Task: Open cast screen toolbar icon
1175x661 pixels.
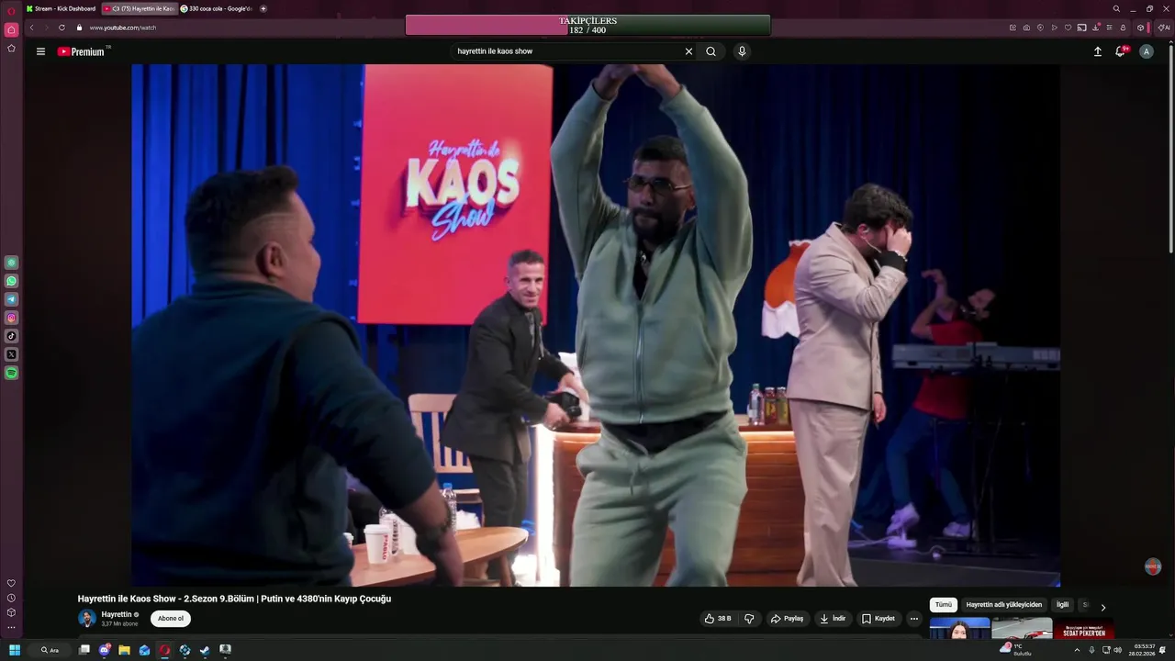Action: click(x=1081, y=28)
